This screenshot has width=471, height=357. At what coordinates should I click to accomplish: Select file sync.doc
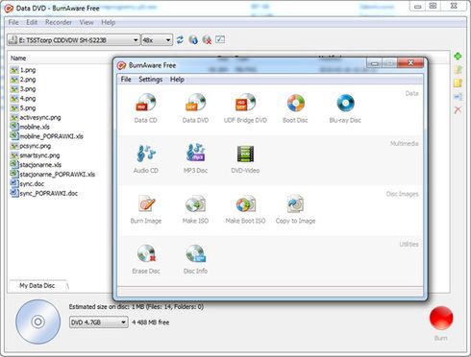(x=27, y=183)
